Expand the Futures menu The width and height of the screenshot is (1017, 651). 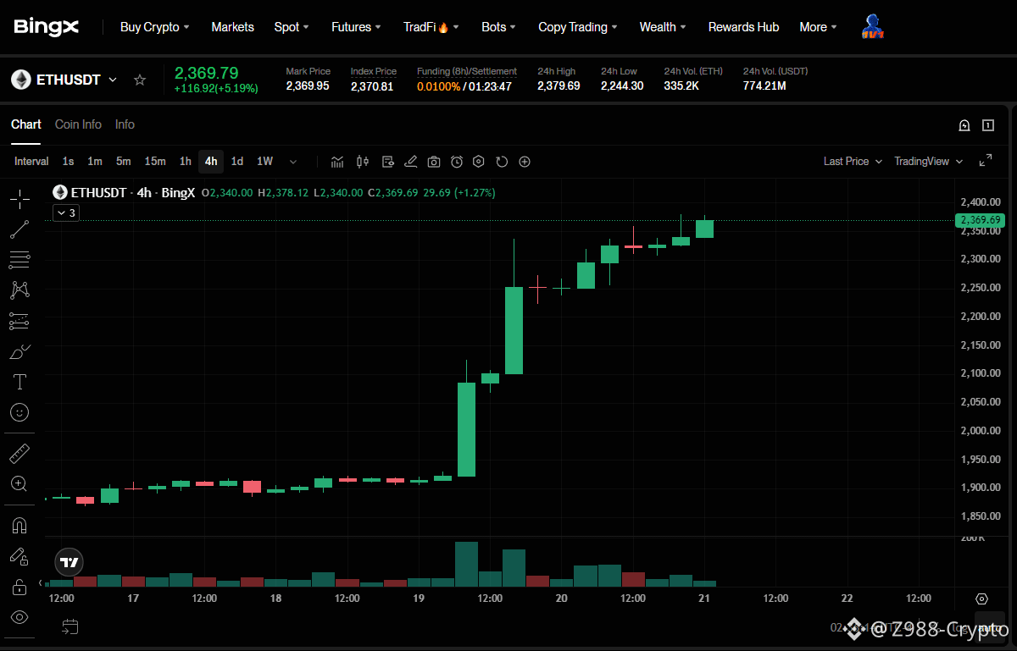pyautogui.click(x=356, y=27)
